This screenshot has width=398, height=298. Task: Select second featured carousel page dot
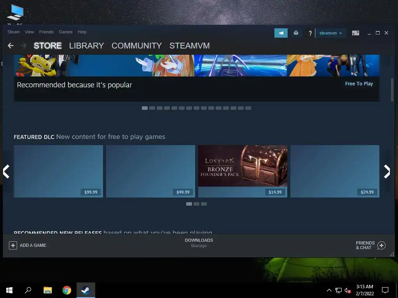(152, 108)
